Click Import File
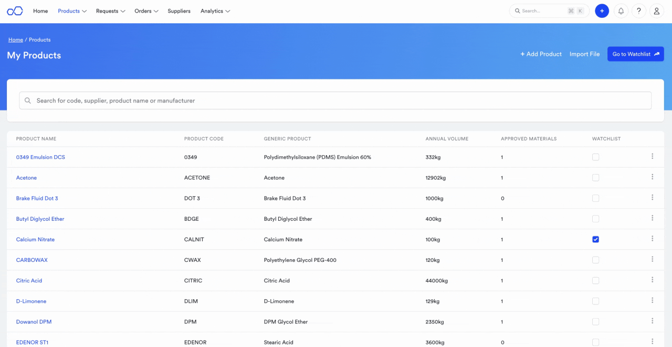The image size is (672, 347). [x=584, y=54]
